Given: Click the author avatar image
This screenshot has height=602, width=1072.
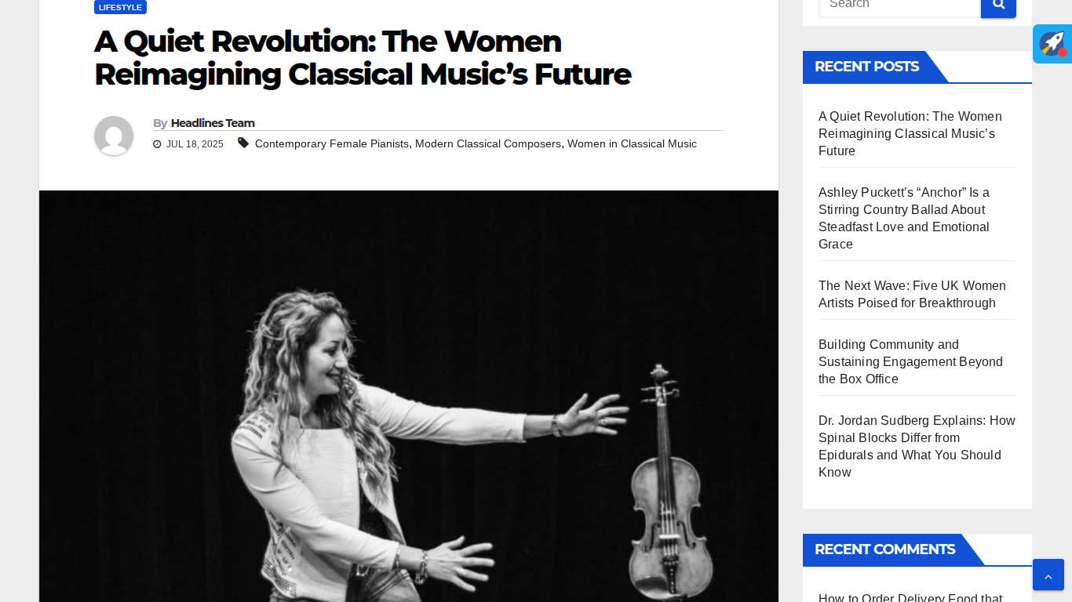Looking at the screenshot, I should (114, 136).
